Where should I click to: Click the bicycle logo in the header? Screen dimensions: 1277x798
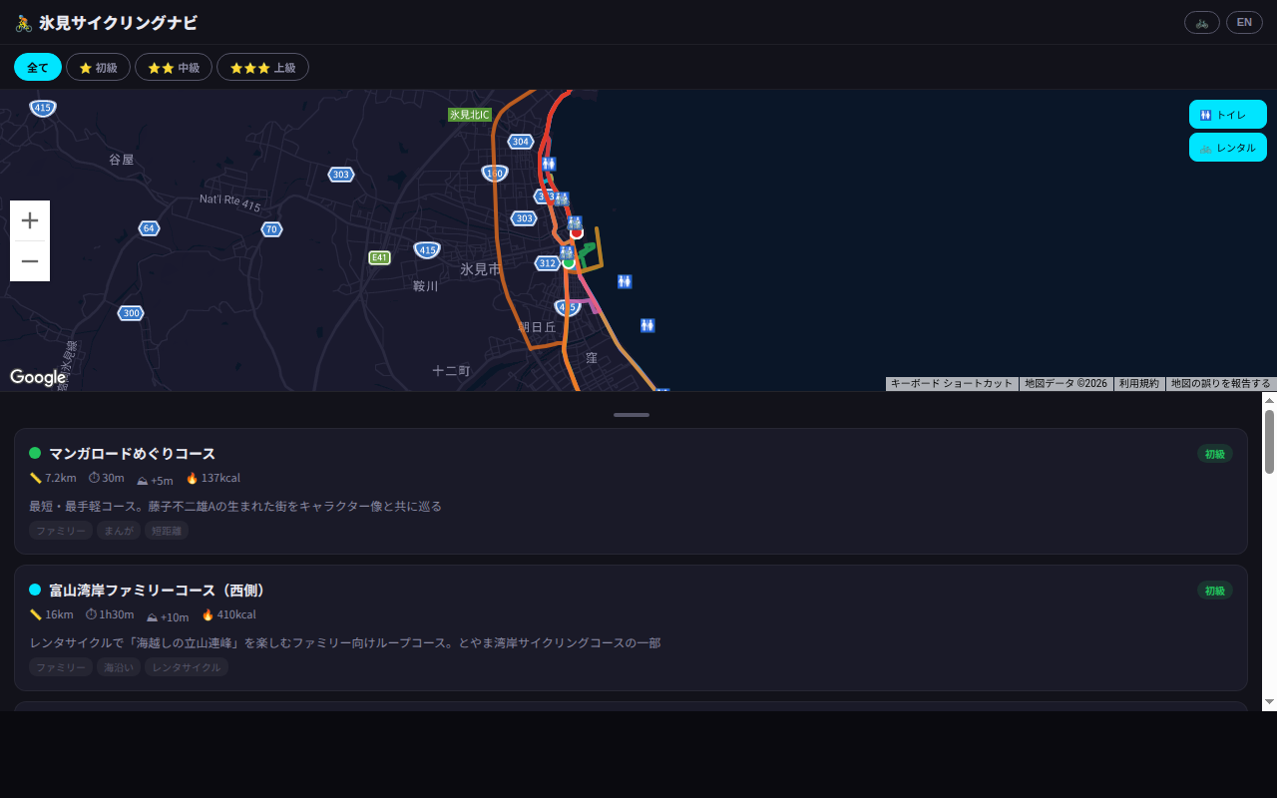pyautogui.click(x=22, y=22)
